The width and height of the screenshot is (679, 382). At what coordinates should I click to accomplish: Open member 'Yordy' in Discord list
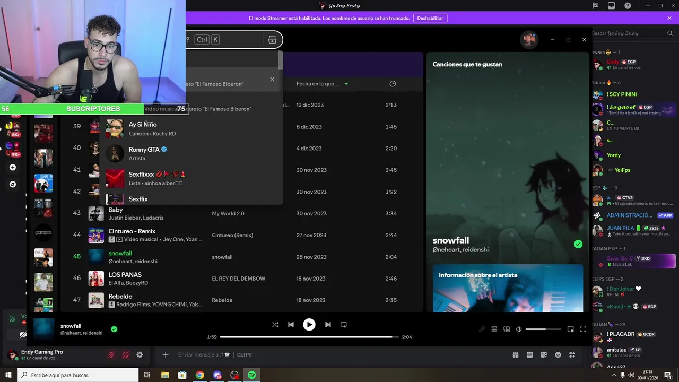coord(634,155)
